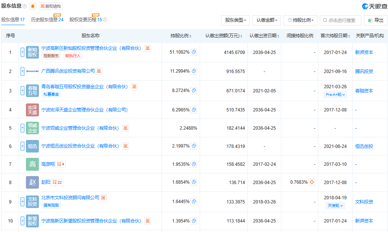Click pie chart icon next to 8.2724%
Image resolution: width=388 pixels, height=232 pixels.
coord(194,91)
